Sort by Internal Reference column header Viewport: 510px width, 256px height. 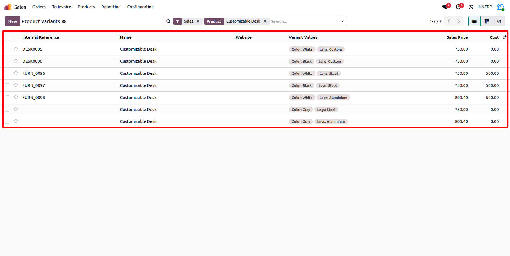41,37
